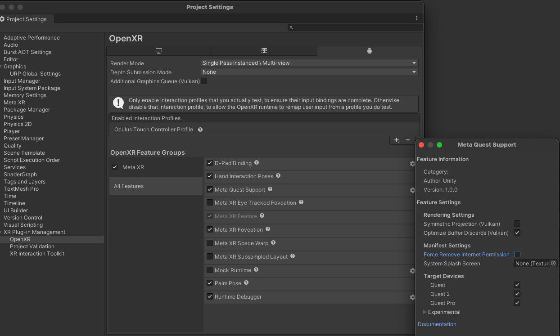Open settings gear for D-Pad Binding

click(x=412, y=164)
